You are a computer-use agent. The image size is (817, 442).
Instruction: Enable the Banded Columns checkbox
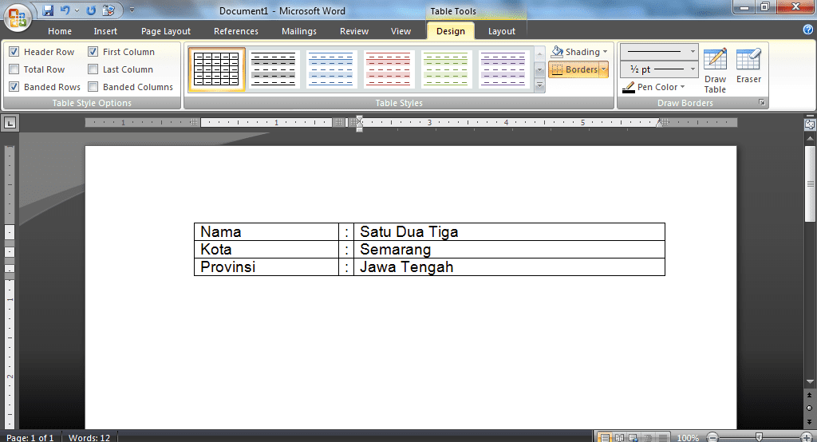93,86
